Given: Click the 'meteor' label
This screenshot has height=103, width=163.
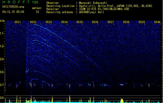Looking at the screenshot, I should click(x=37, y=8).
